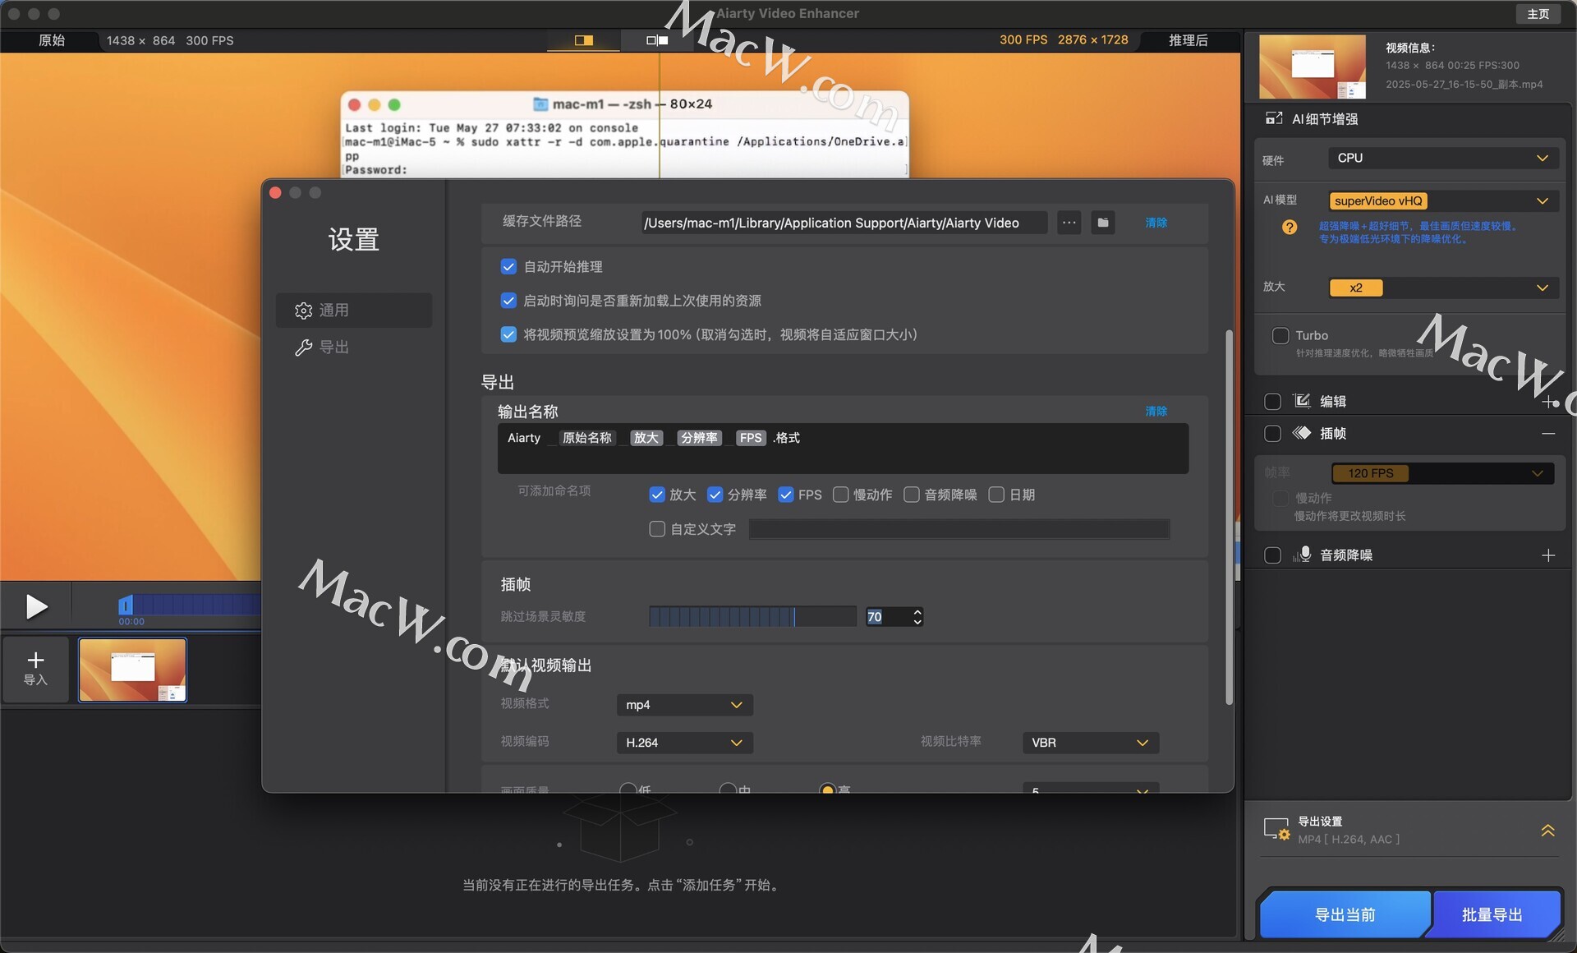The image size is (1577, 953).
Task: Open the cache folder icon
Action: [x=1103, y=223]
